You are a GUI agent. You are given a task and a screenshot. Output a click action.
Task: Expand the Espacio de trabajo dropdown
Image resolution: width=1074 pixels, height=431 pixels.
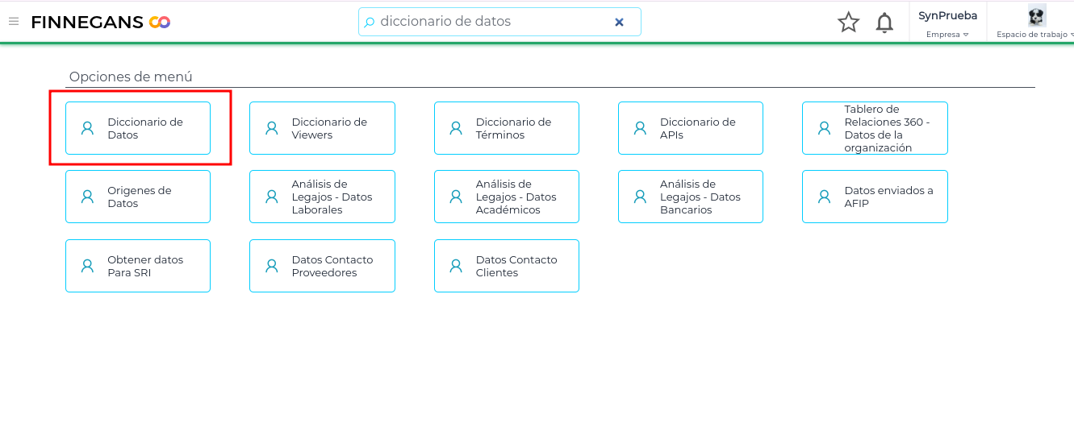[1035, 35]
